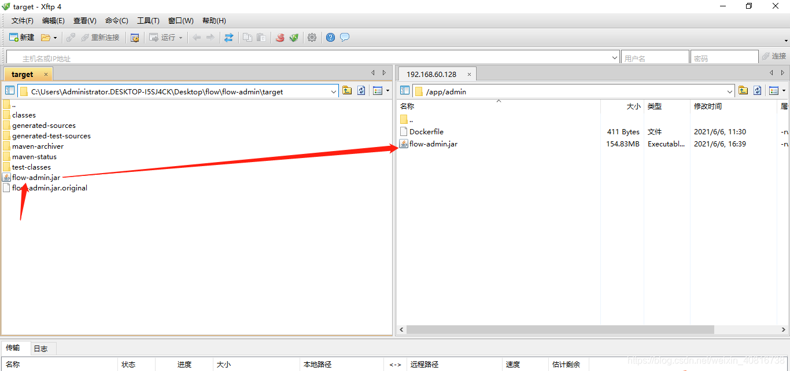Close the 192.168.60.128 tab
Viewport: 790px width, 371px height.
point(470,74)
